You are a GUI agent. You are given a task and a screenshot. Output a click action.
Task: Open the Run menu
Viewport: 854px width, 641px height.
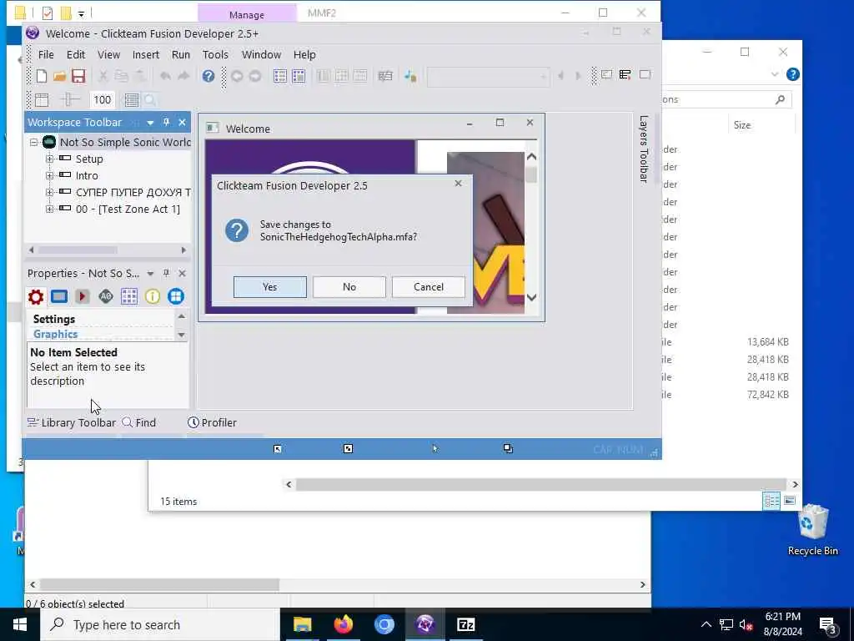coord(181,54)
